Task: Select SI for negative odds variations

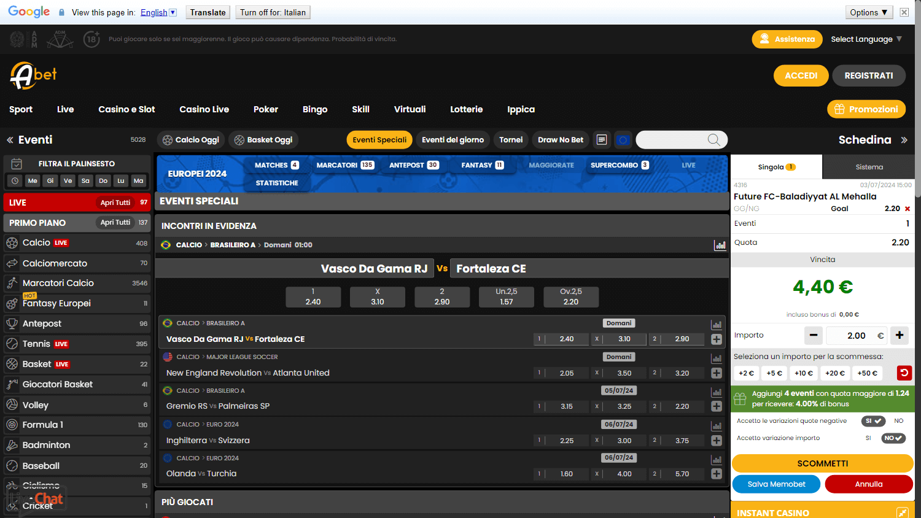Action: pyautogui.click(x=872, y=421)
